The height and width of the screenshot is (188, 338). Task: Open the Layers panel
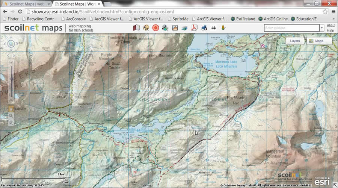coord(295,41)
